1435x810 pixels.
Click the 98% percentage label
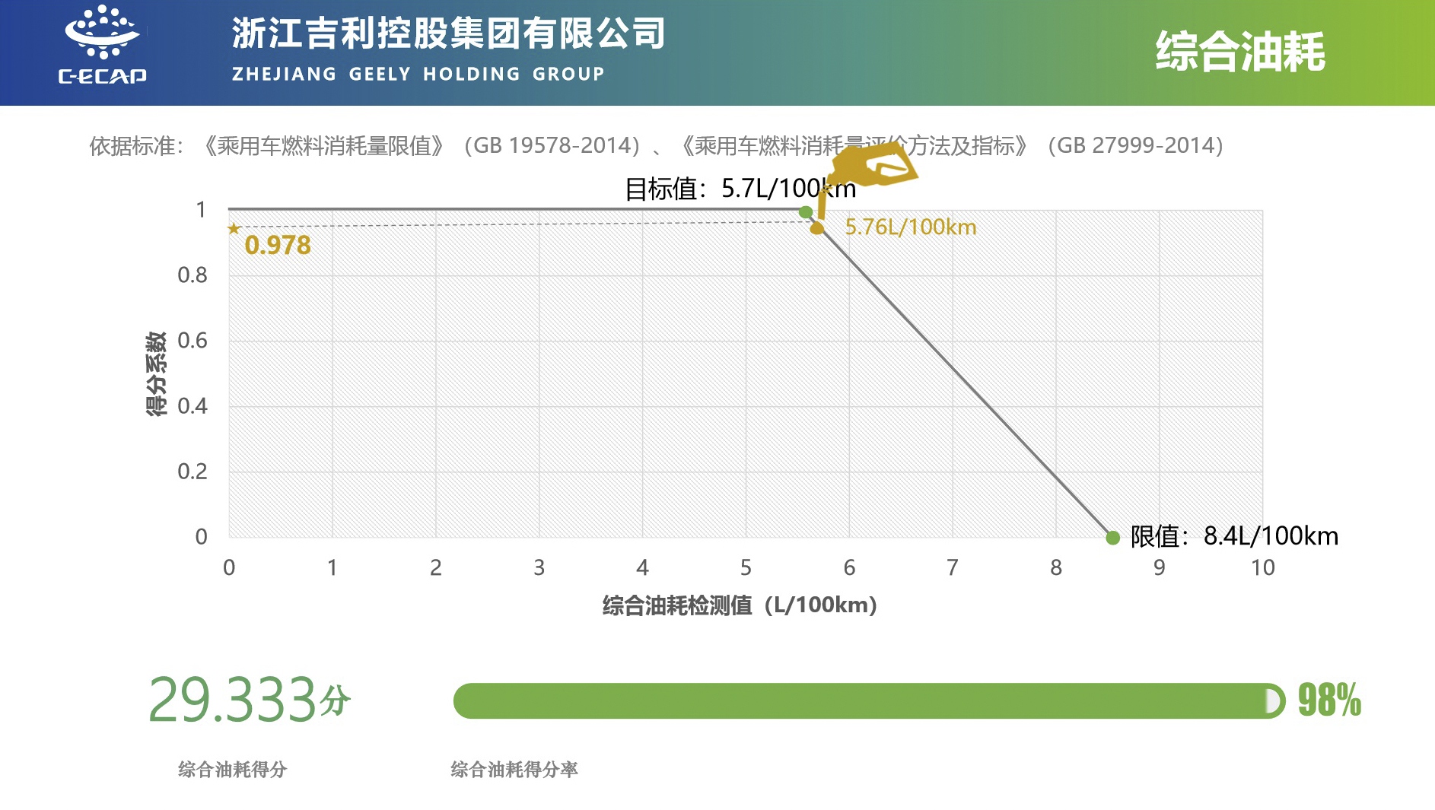(1329, 700)
